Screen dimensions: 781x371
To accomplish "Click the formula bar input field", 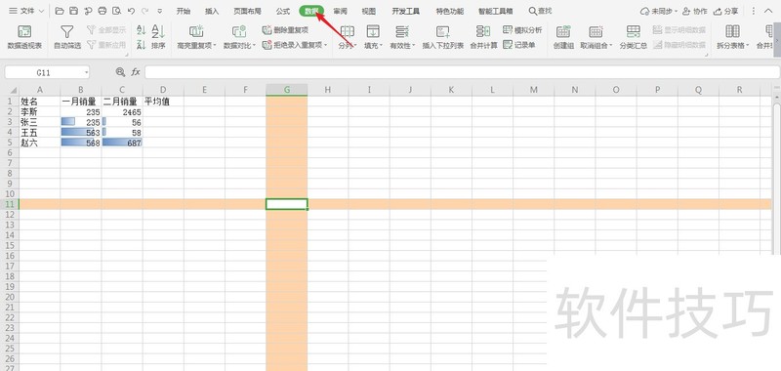I will tap(462, 72).
